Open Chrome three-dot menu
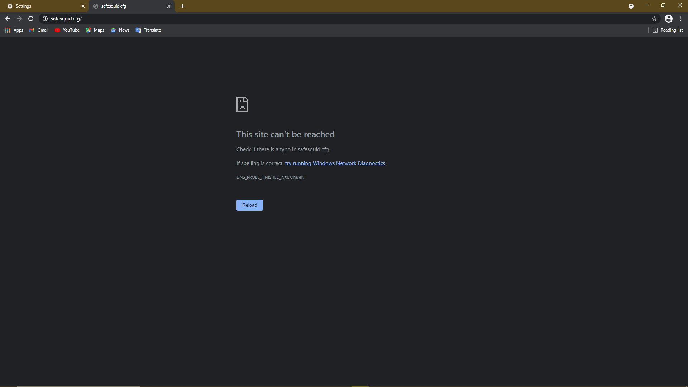The image size is (688, 387). click(680, 19)
